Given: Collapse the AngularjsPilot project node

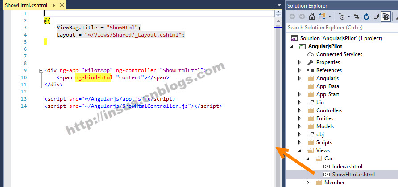Looking at the screenshot, I should click(x=292, y=46).
